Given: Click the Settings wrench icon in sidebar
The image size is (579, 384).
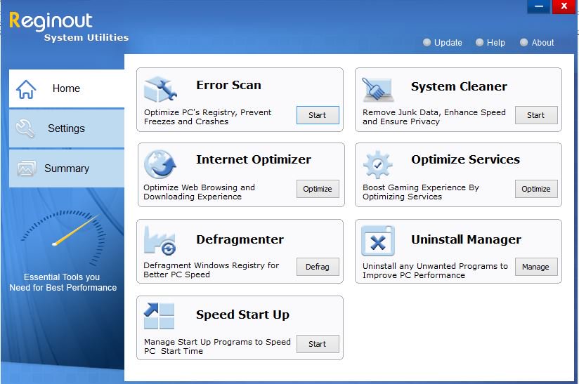Looking at the screenshot, I should point(25,128).
